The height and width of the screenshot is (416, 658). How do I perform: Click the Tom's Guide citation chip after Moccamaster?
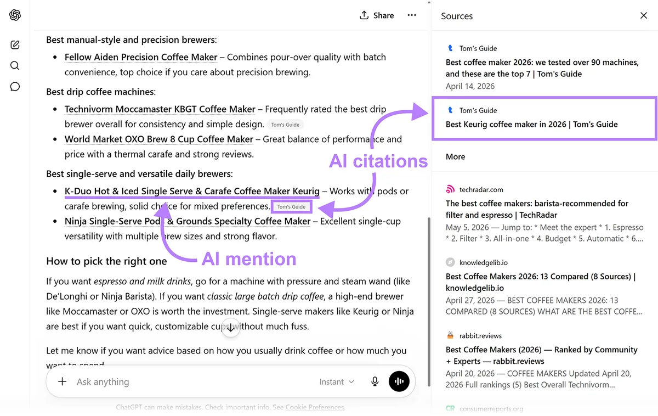(x=285, y=125)
